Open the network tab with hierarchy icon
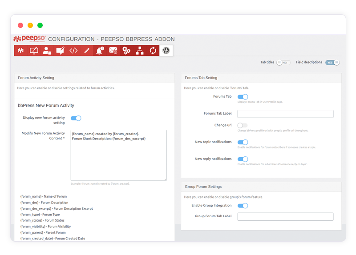This screenshot has height=255, width=356. click(x=140, y=51)
